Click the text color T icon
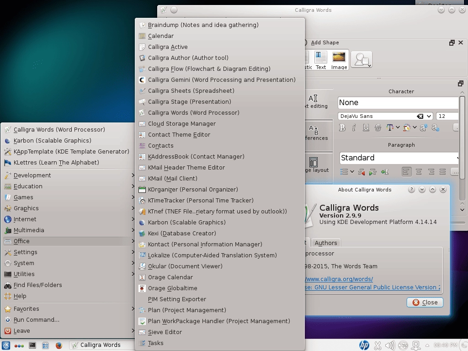This screenshot has height=351, width=468. 389,128
